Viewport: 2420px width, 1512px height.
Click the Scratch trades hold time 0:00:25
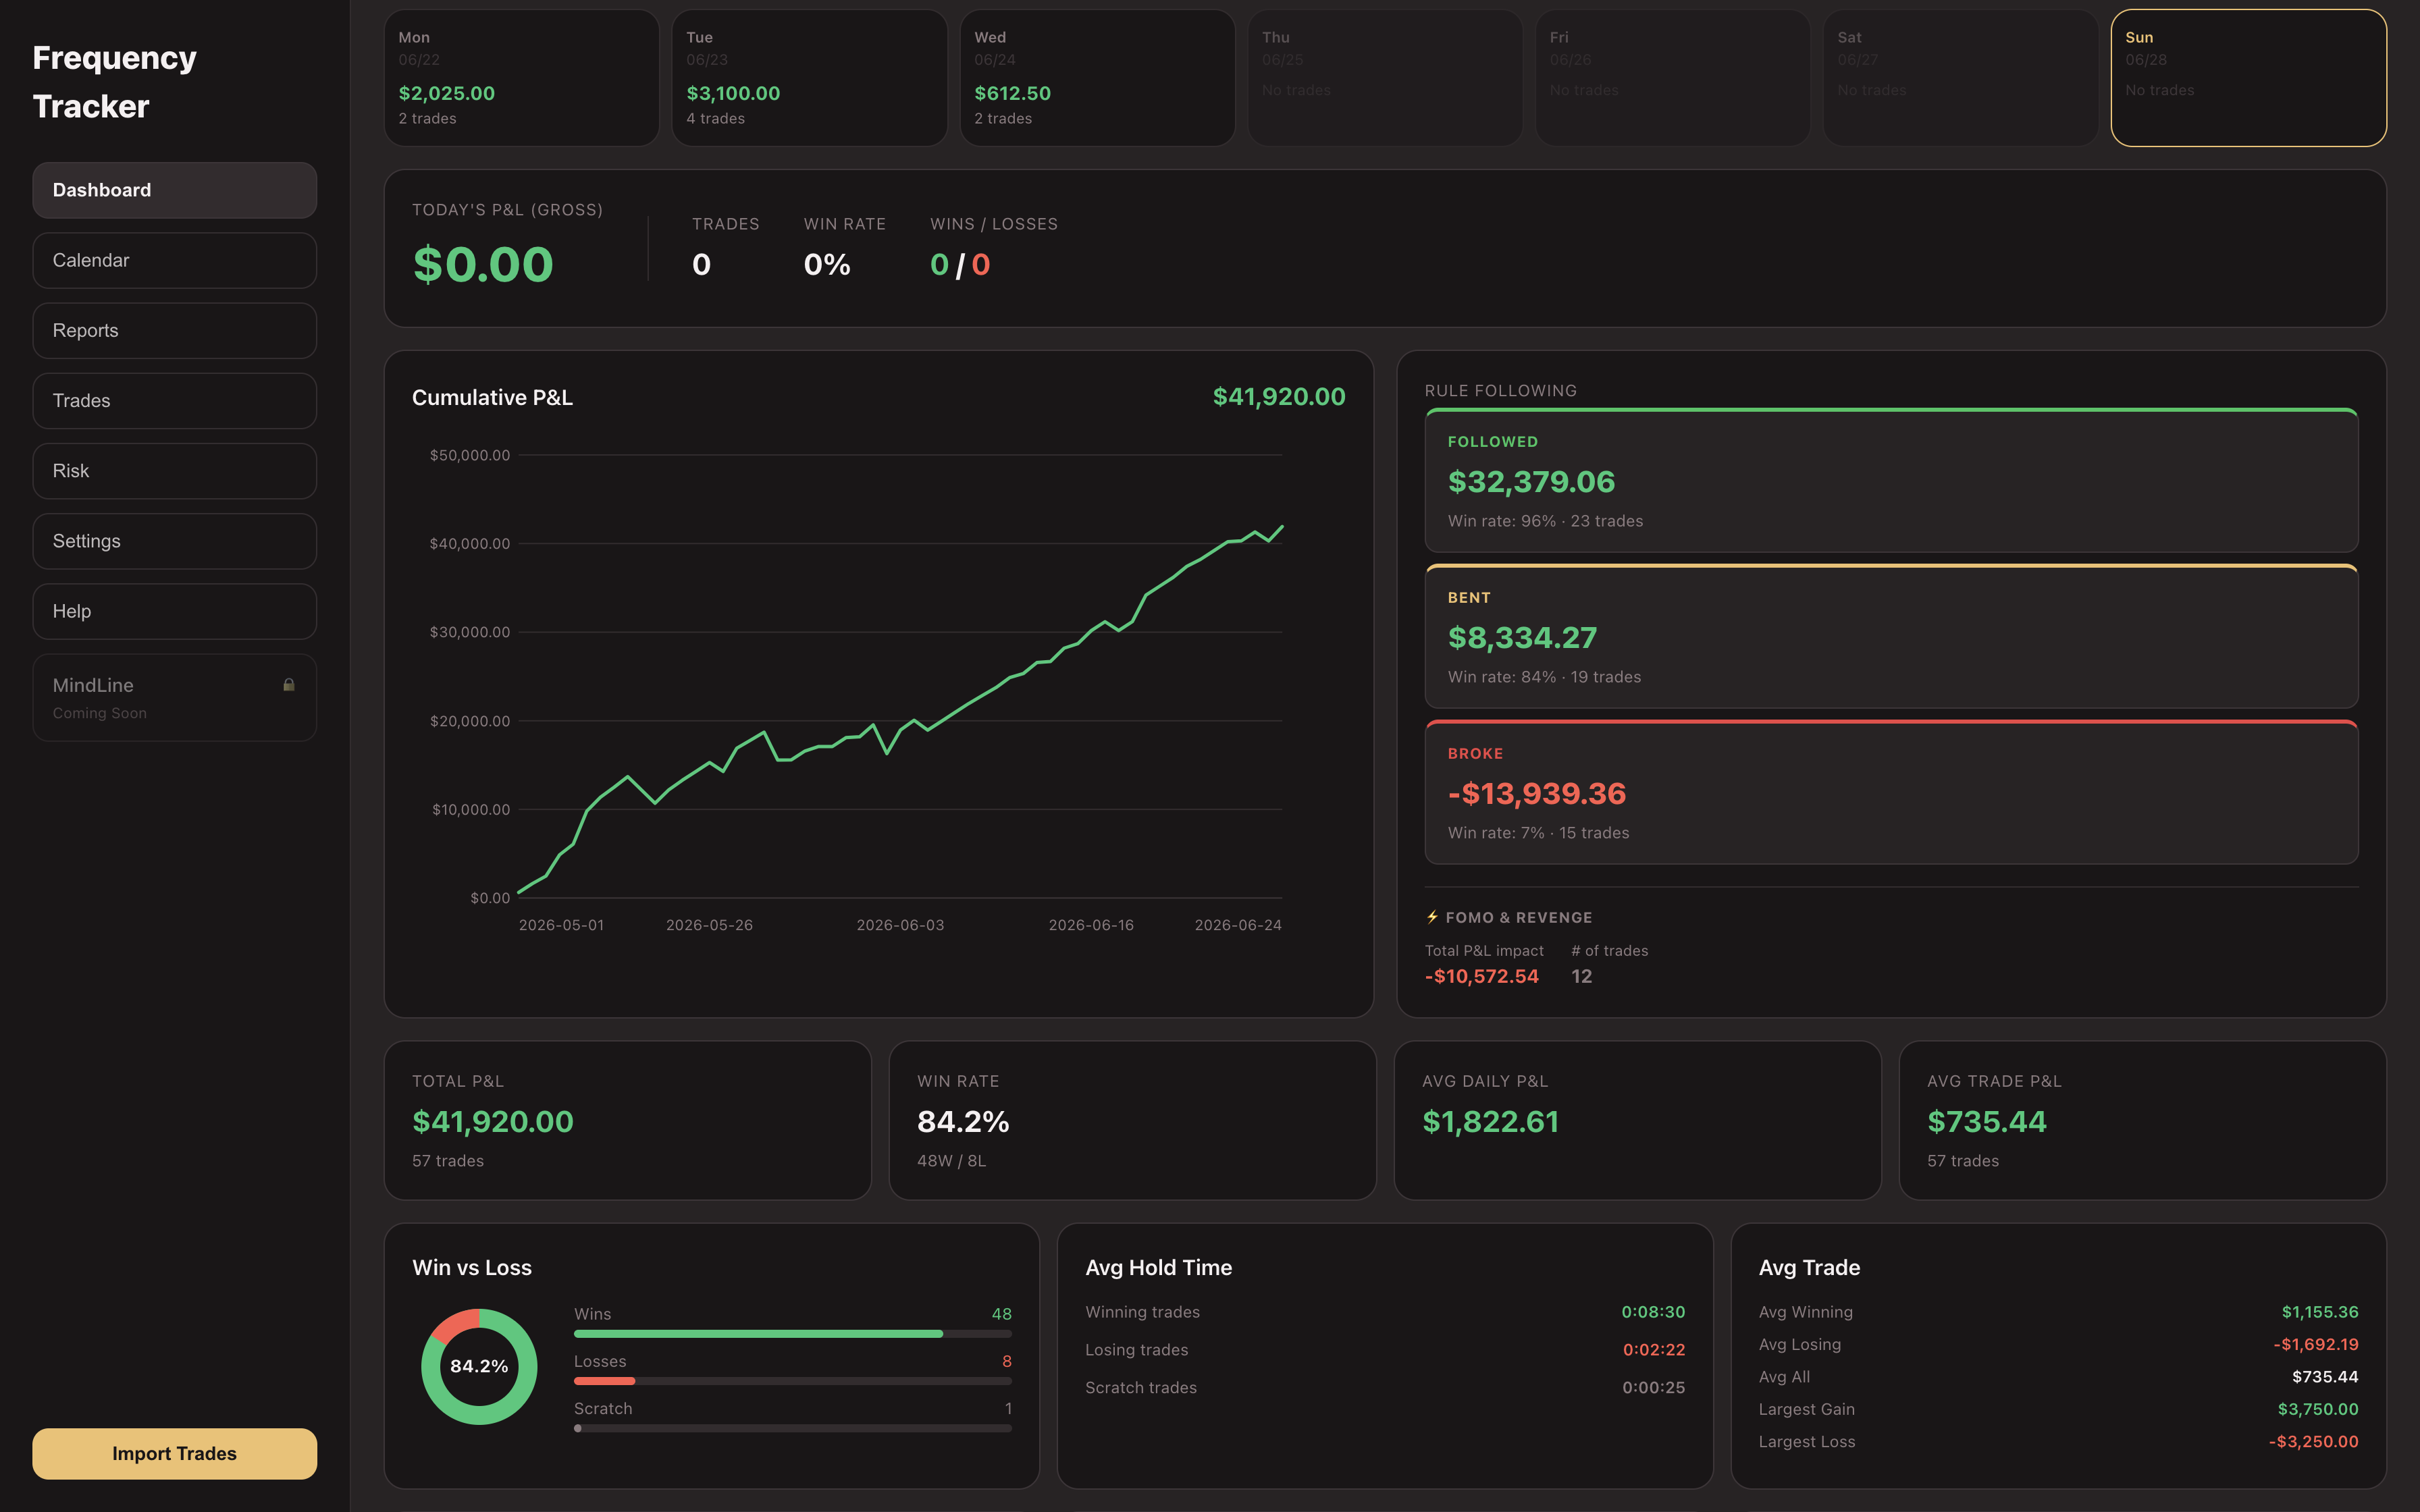click(x=1654, y=1388)
